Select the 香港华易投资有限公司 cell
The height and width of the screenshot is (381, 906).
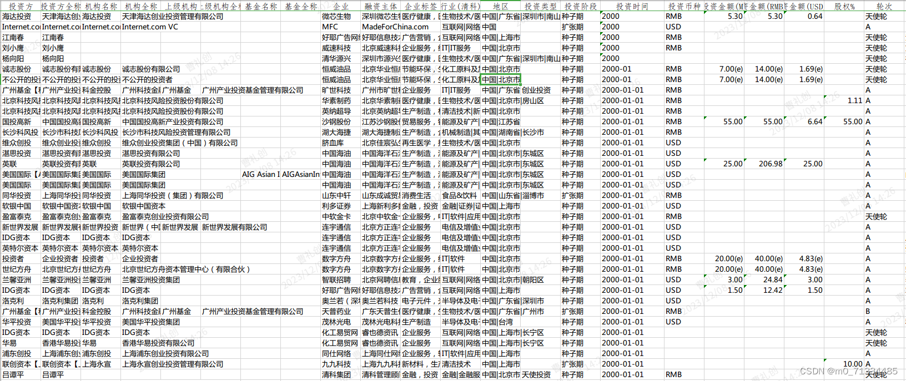158,343
